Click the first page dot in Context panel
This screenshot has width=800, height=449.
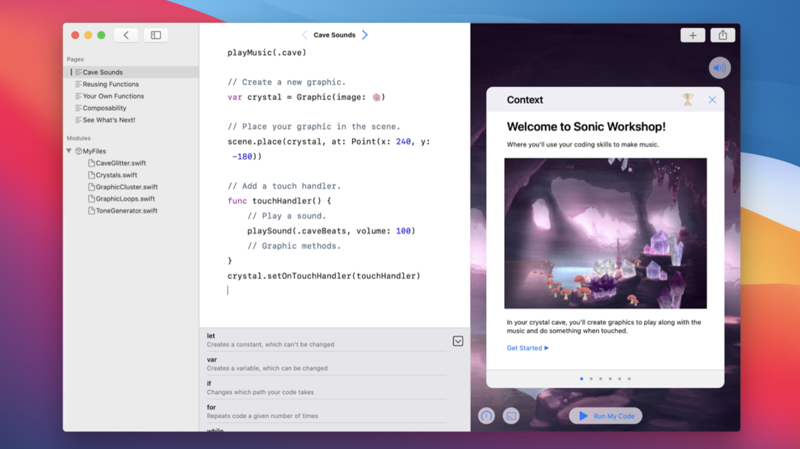(x=581, y=379)
